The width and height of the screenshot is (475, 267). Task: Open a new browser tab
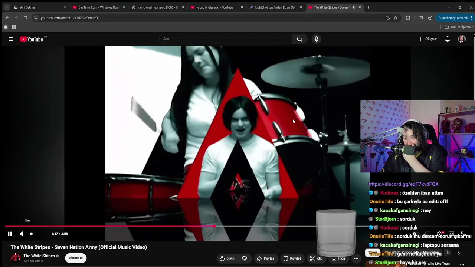(368, 7)
